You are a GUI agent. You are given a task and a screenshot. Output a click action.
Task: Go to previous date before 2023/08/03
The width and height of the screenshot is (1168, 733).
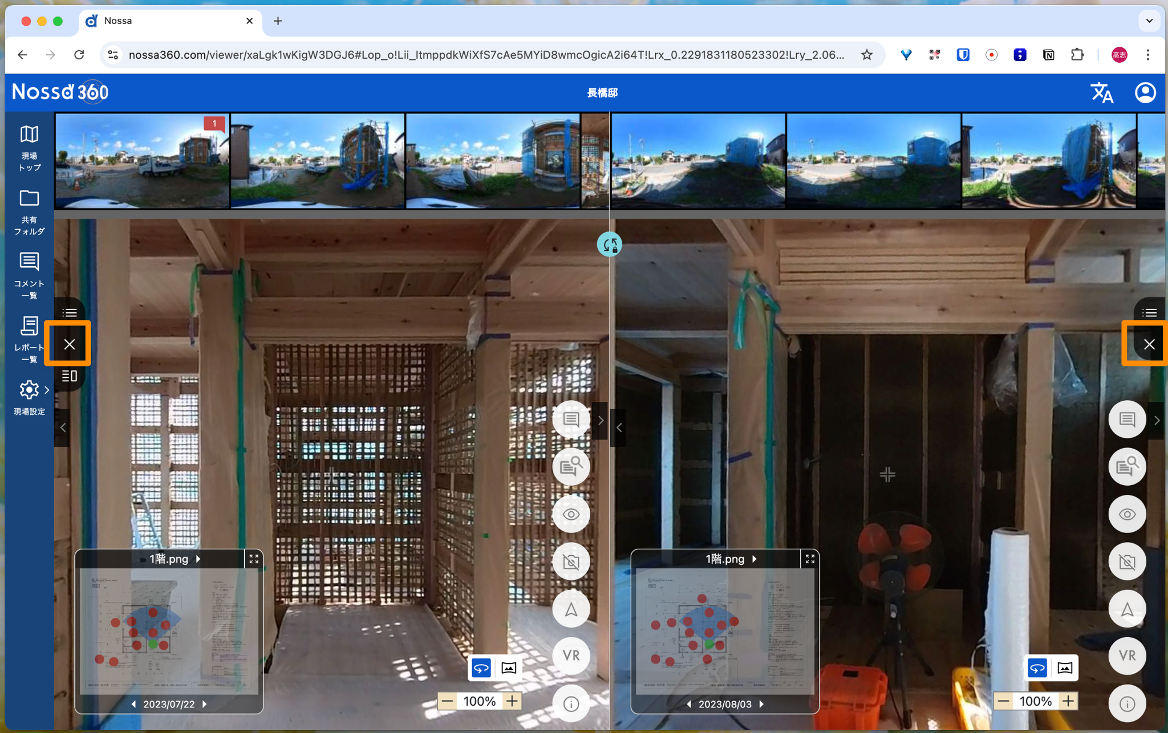[x=689, y=705]
